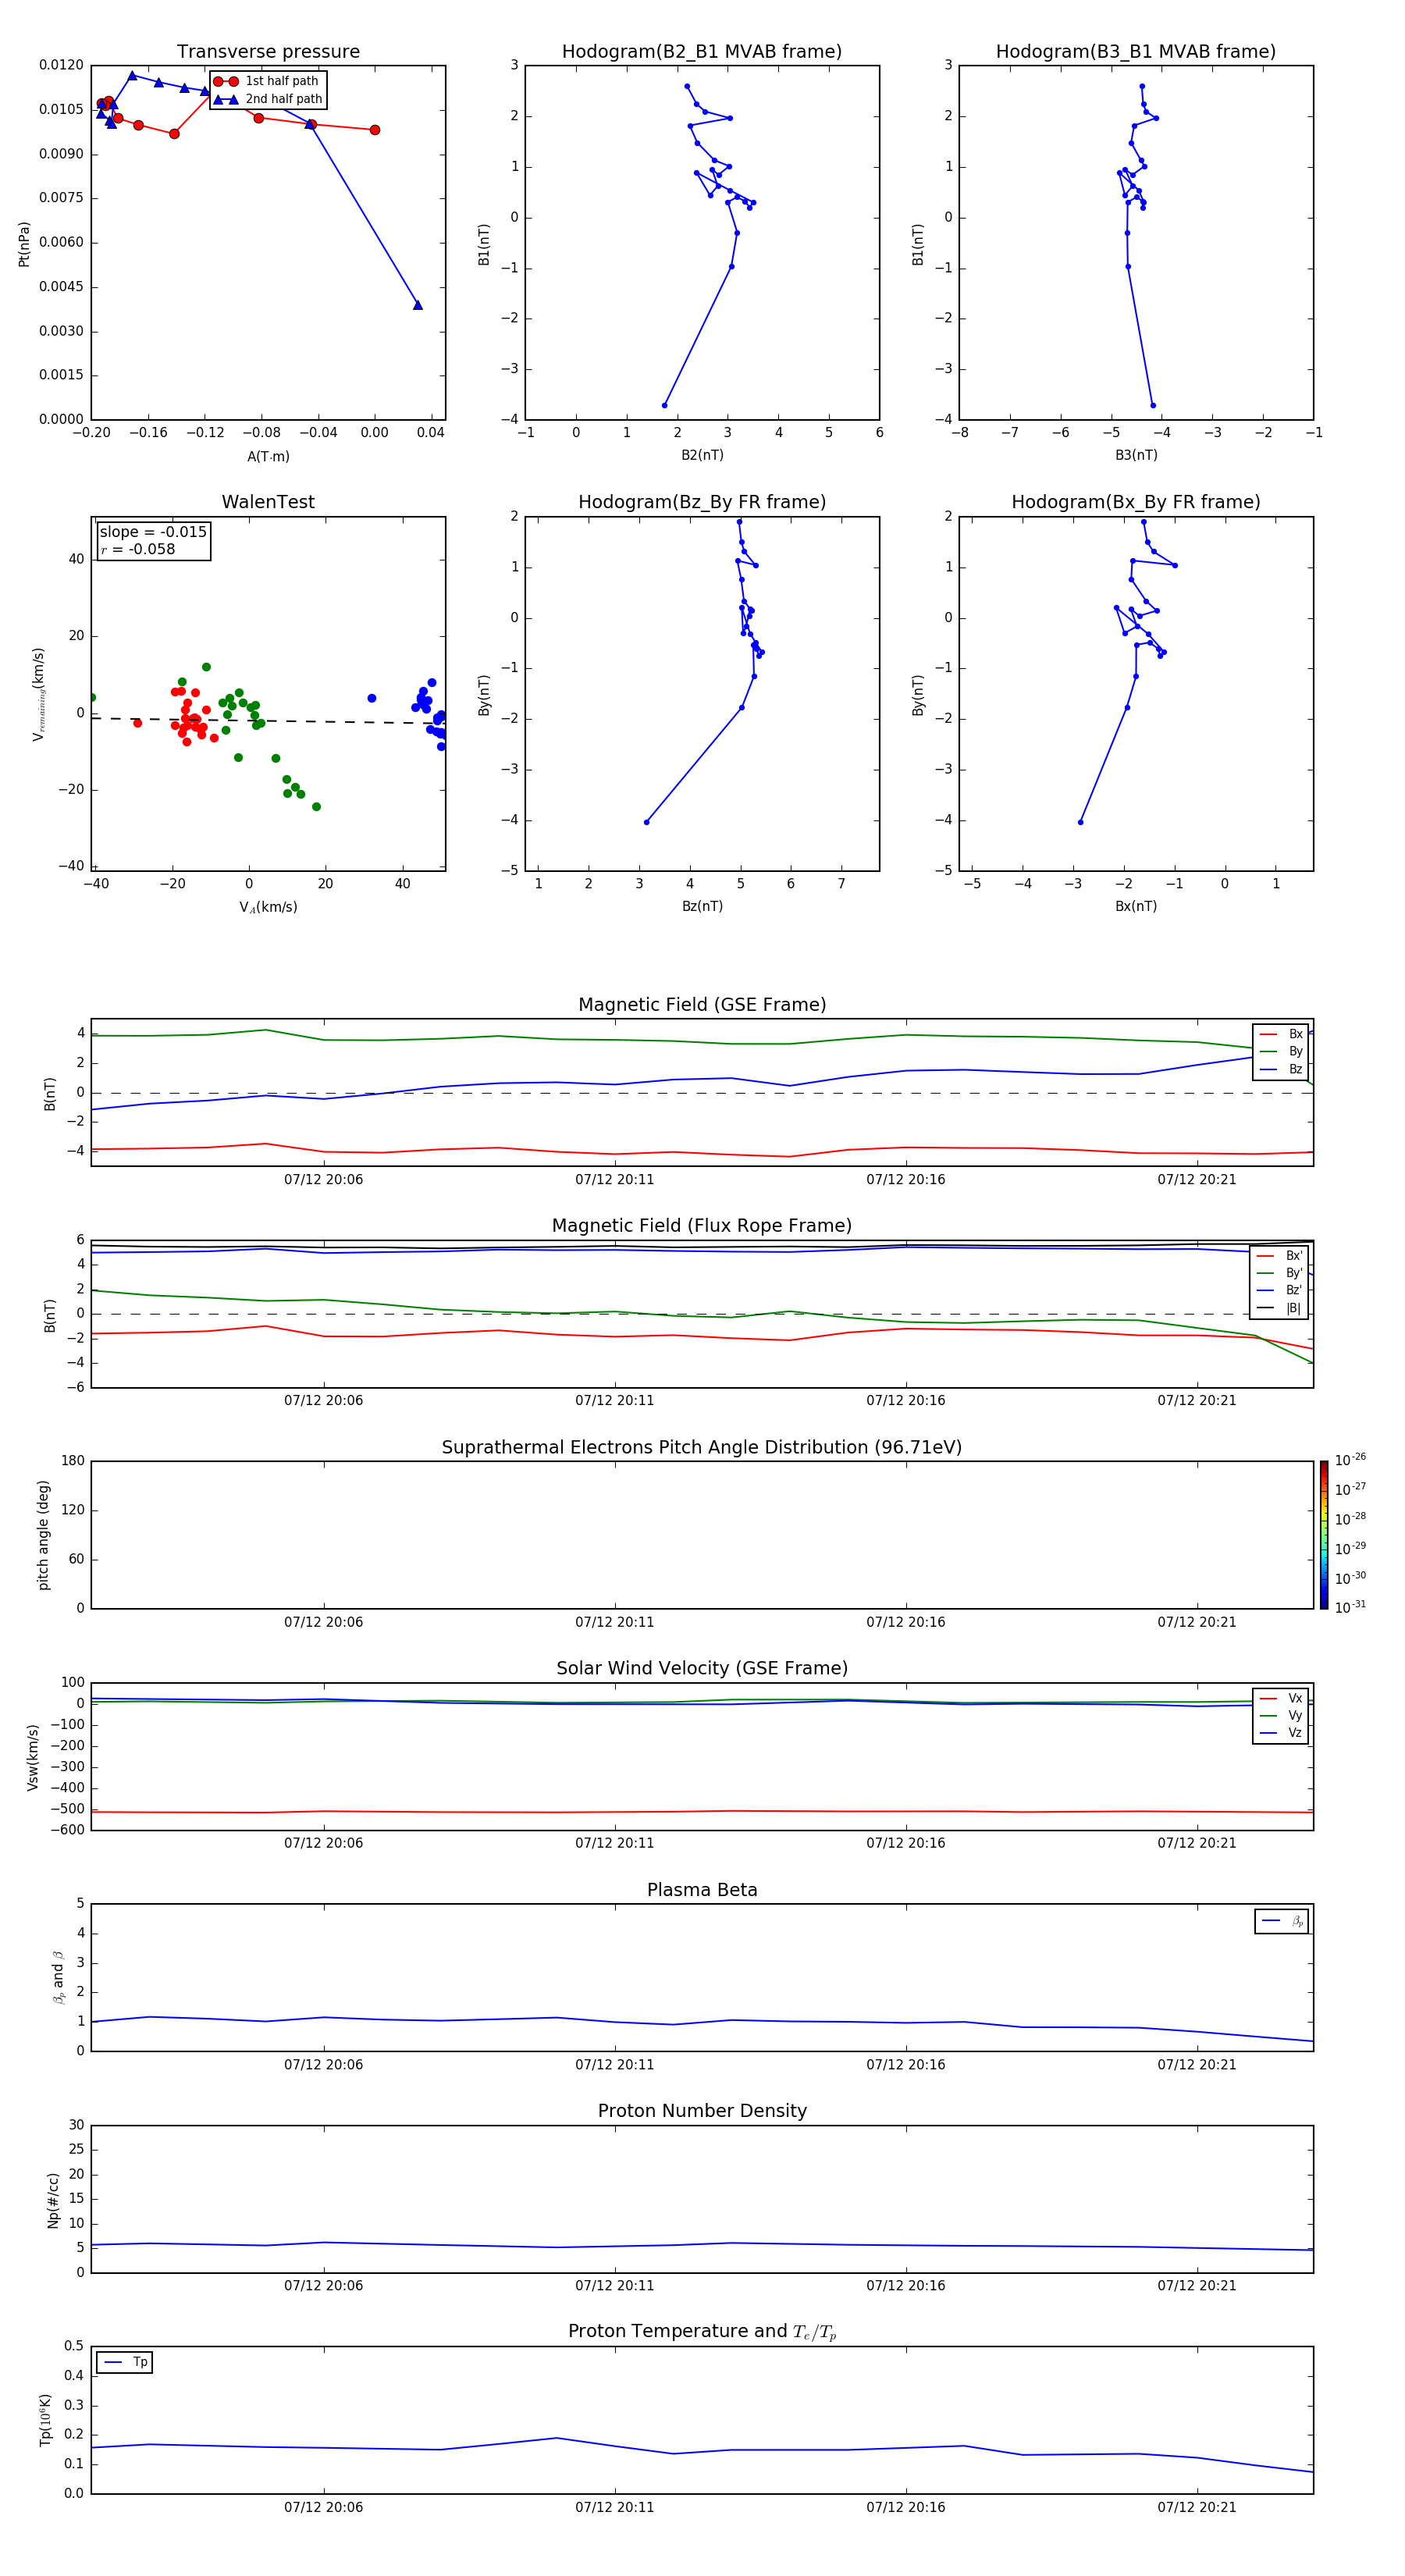The image size is (1405, 2576).
Task: Click the Hodogram(B3_B1 MVAB frame) title
Action: pos(1136,52)
